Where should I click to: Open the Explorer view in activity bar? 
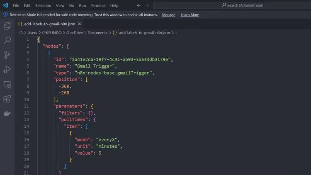click(7, 26)
